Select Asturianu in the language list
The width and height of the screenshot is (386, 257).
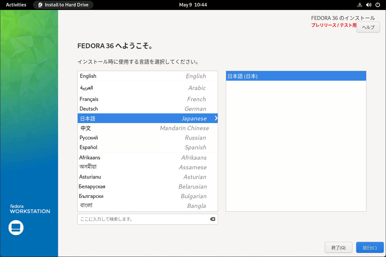[x=148, y=177]
